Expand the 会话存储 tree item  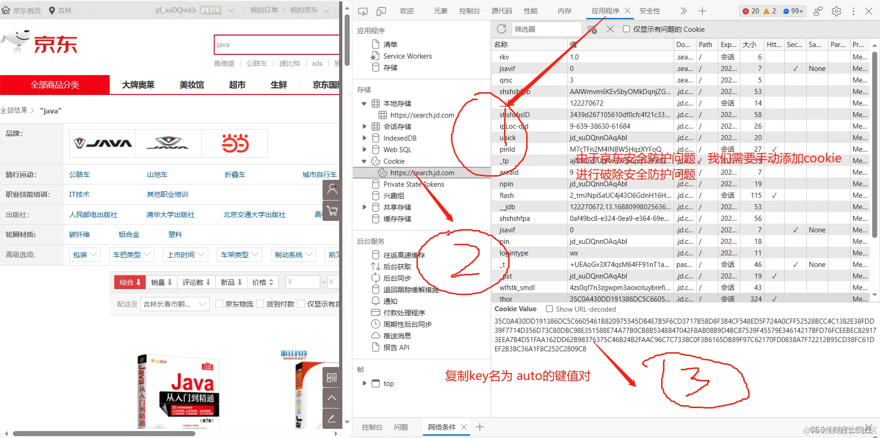[x=364, y=126]
